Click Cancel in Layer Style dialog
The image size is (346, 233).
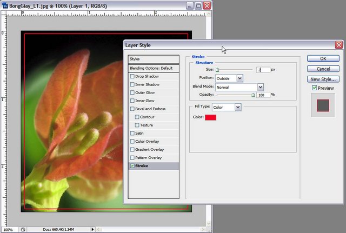tap(323, 69)
